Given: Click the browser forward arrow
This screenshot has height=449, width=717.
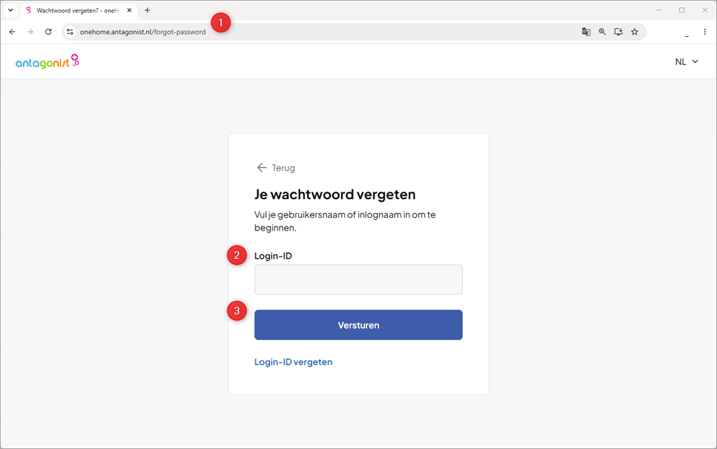Looking at the screenshot, I should (x=30, y=32).
